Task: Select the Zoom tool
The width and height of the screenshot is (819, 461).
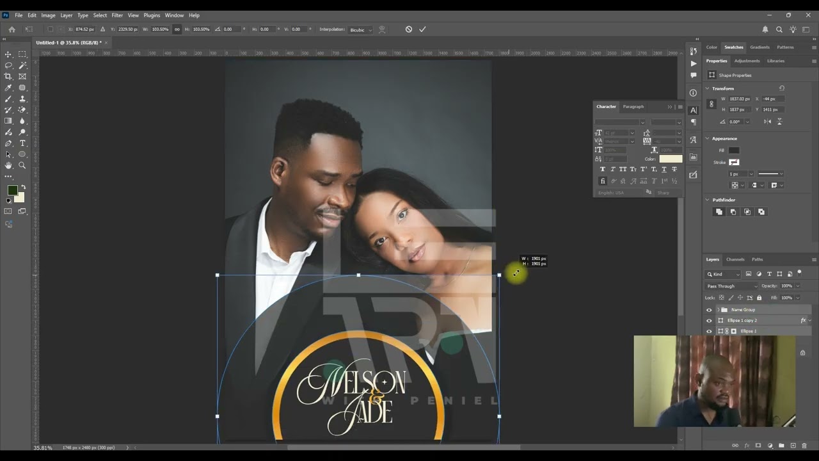Action: [x=22, y=165]
